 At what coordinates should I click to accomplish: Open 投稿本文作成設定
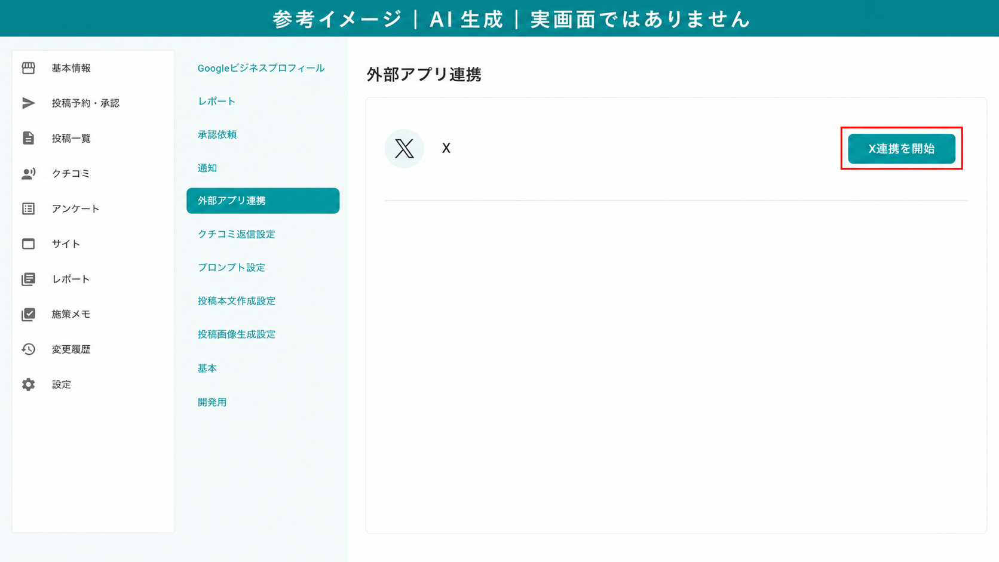pyautogui.click(x=236, y=301)
